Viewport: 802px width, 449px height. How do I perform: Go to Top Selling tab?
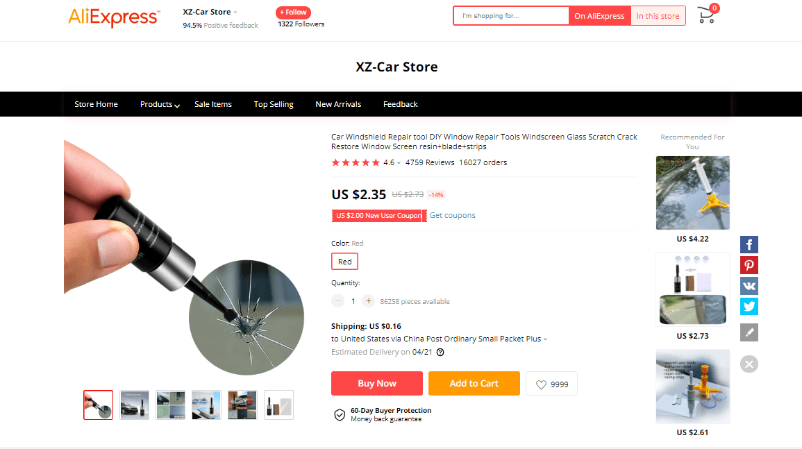[274, 104]
